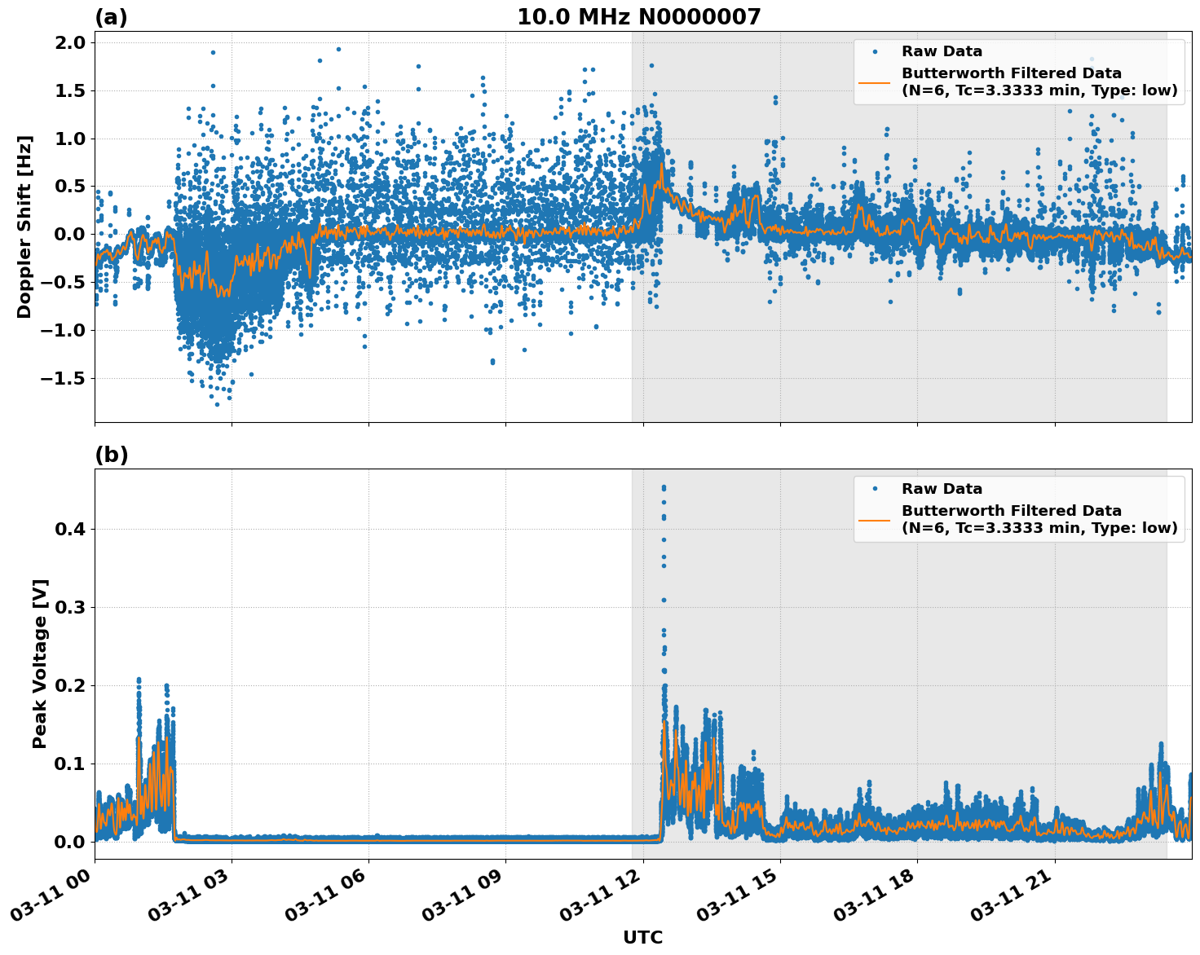Click the "Doppler Shift [Hz]" y-axis label
The image size is (1200, 955).
pyautogui.click(x=24, y=227)
